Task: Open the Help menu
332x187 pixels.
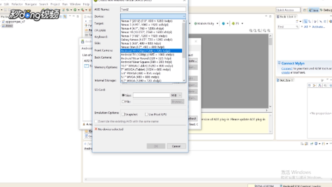Action: coord(86,4)
